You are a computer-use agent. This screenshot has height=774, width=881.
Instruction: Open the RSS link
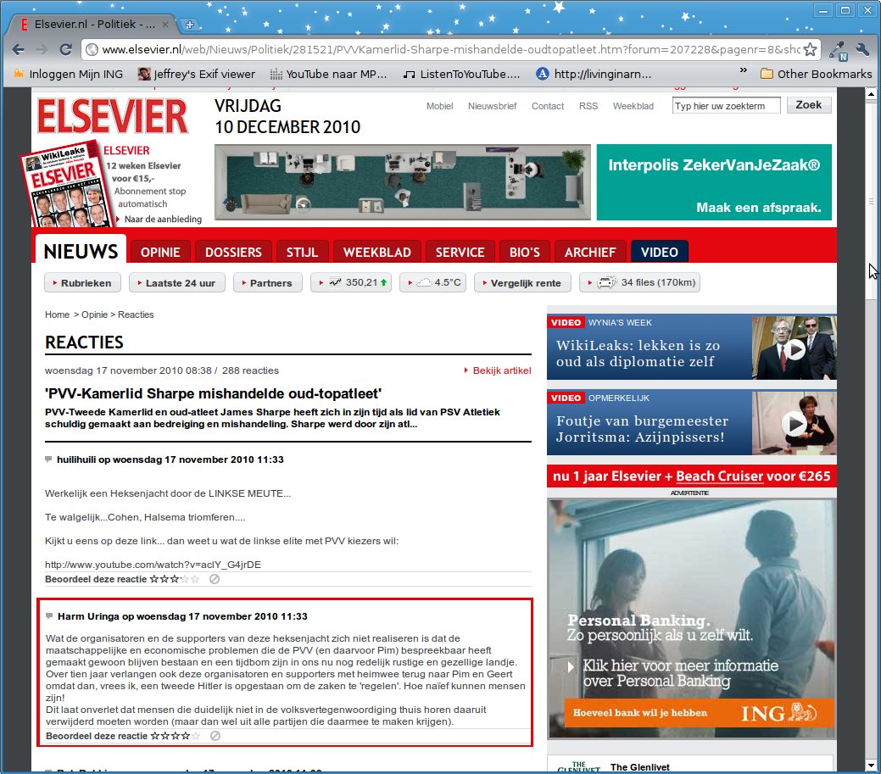588,106
